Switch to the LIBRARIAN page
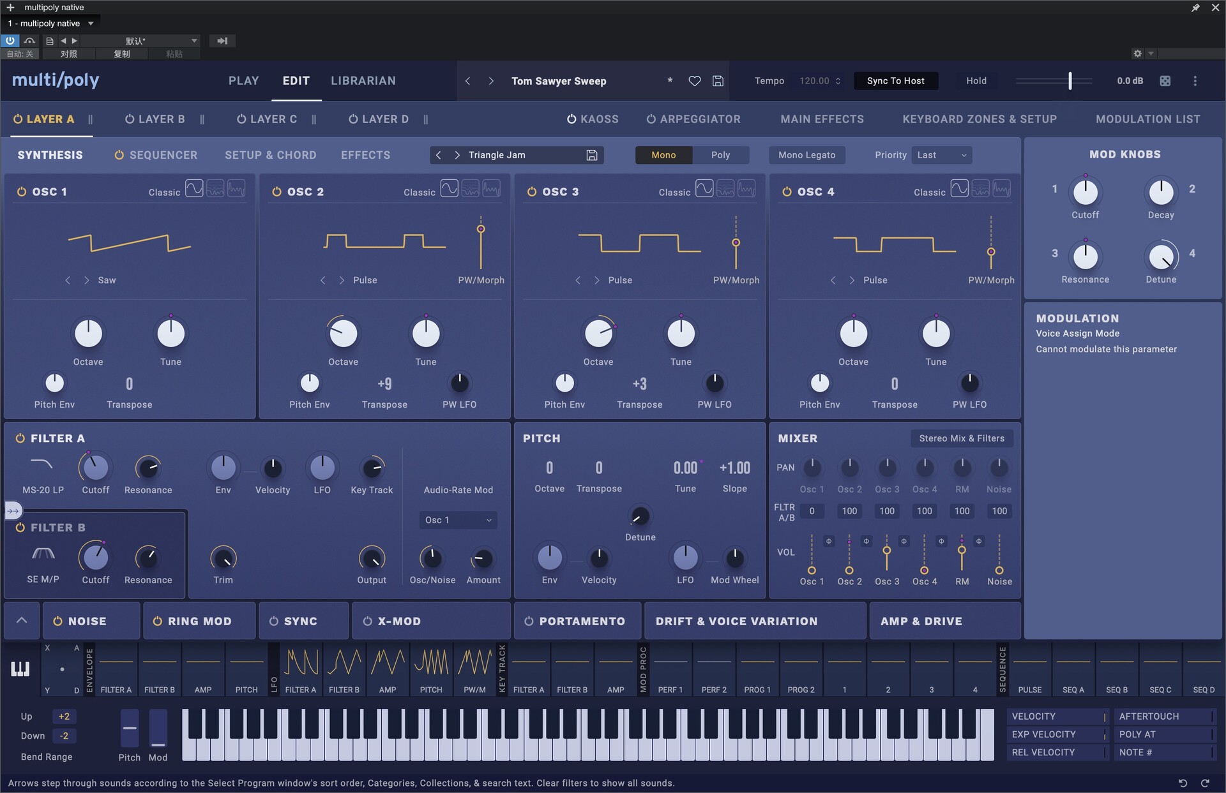1226x793 pixels. [363, 81]
